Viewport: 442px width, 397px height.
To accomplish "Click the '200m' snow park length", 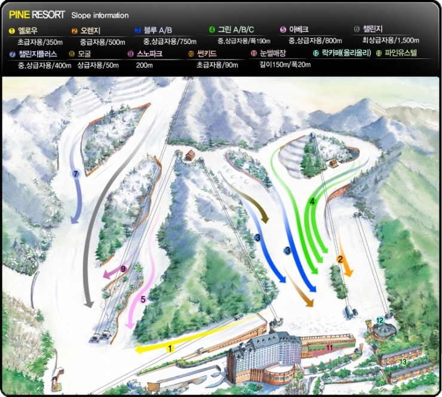I will tap(145, 66).
